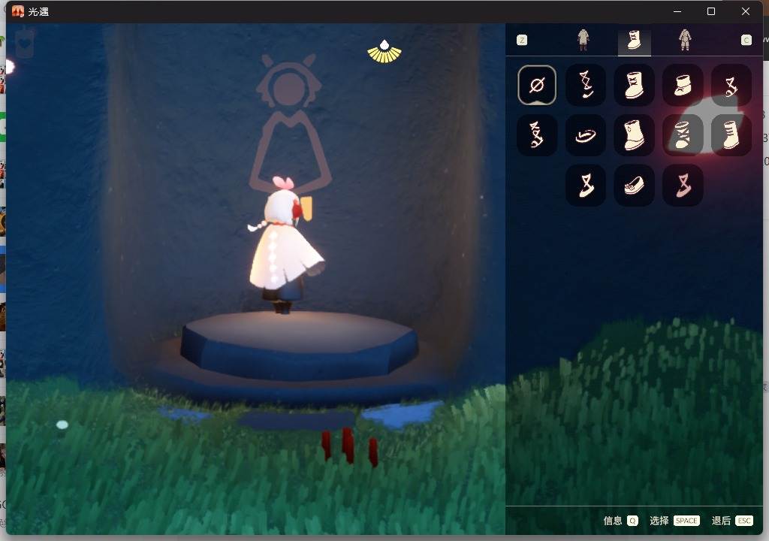This screenshot has height=541, width=769.
Task: Confirm with 选择 SPACE button
Action: (x=674, y=521)
